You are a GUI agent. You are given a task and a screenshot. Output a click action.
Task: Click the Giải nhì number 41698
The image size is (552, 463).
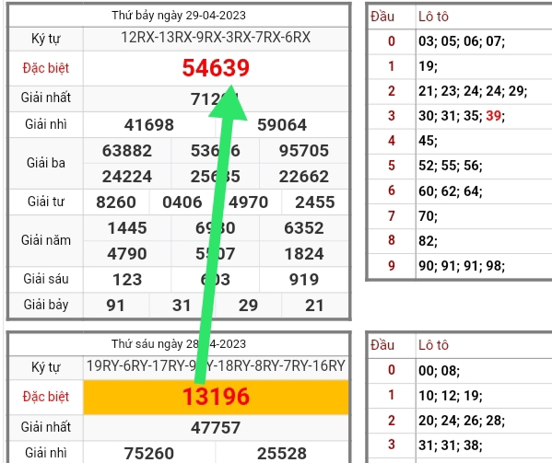149,125
